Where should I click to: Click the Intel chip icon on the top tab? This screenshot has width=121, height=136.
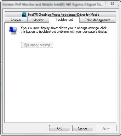[24, 15]
